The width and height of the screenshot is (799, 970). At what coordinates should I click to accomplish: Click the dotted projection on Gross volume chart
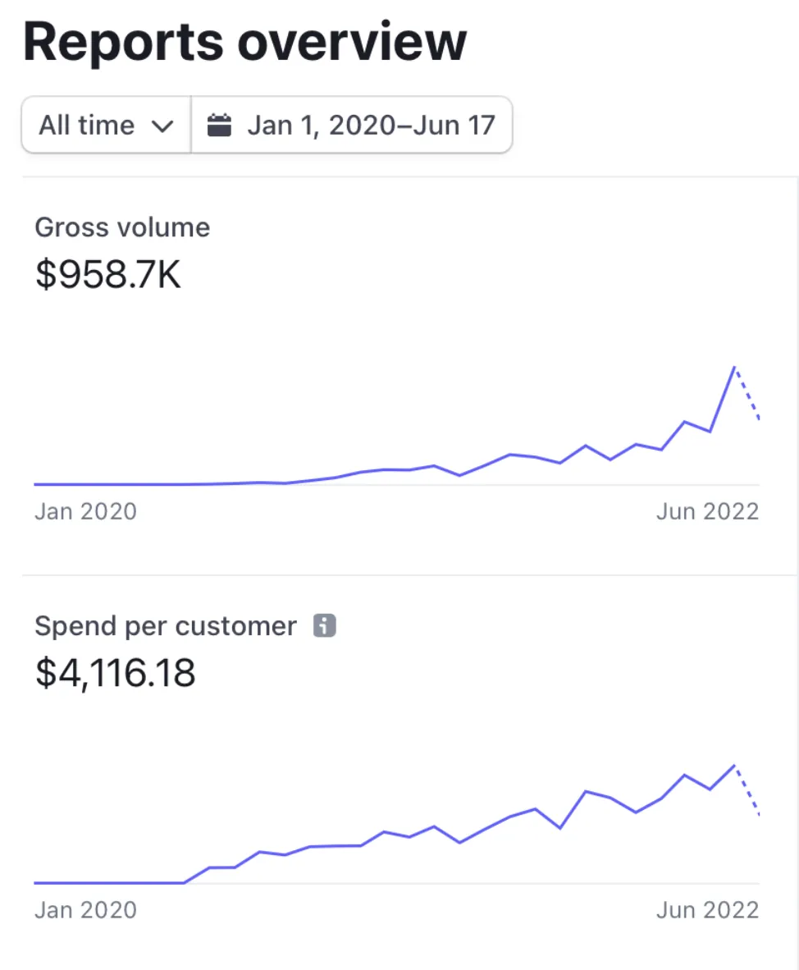(748, 396)
